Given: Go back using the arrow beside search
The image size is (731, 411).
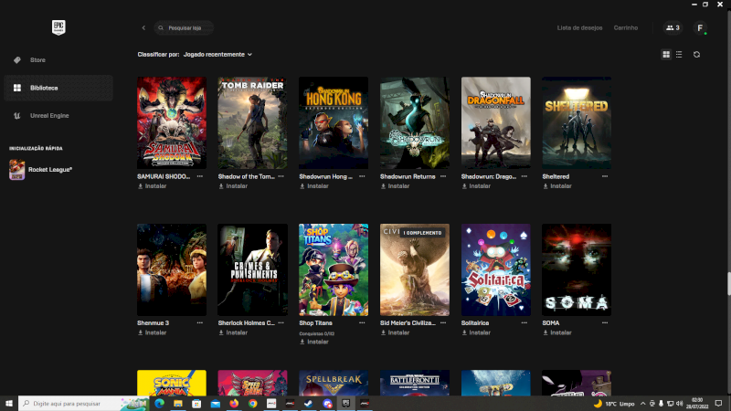Looking at the screenshot, I should [x=143, y=28].
